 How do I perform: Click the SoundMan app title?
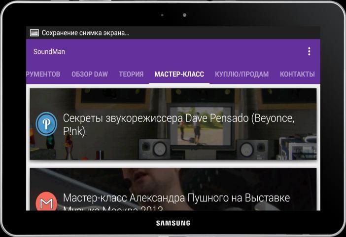click(x=49, y=51)
